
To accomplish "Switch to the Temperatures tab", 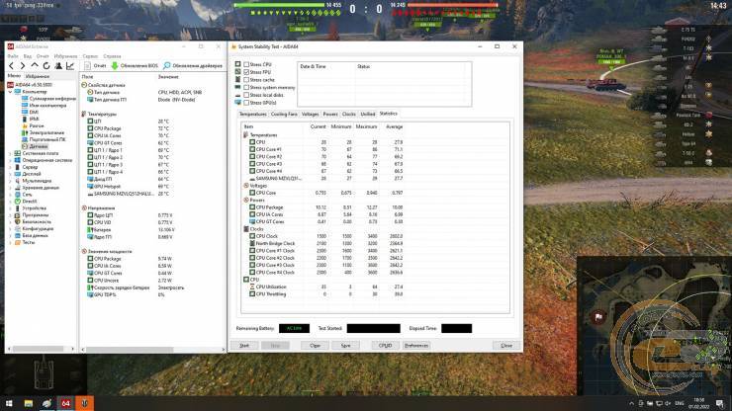I will pos(252,114).
